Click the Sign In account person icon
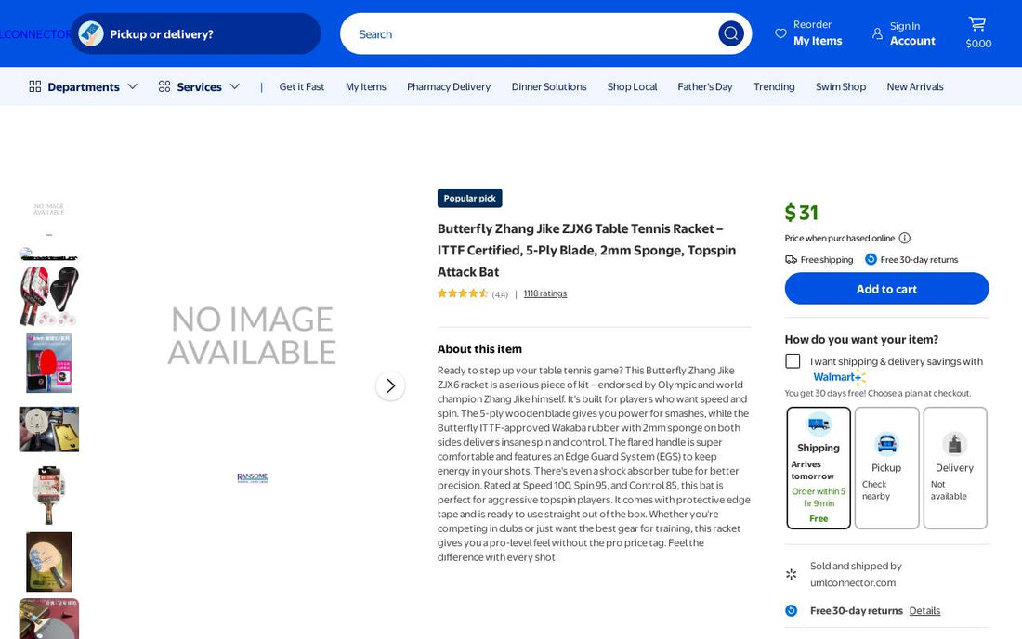The height and width of the screenshot is (639, 1022). pos(877,33)
